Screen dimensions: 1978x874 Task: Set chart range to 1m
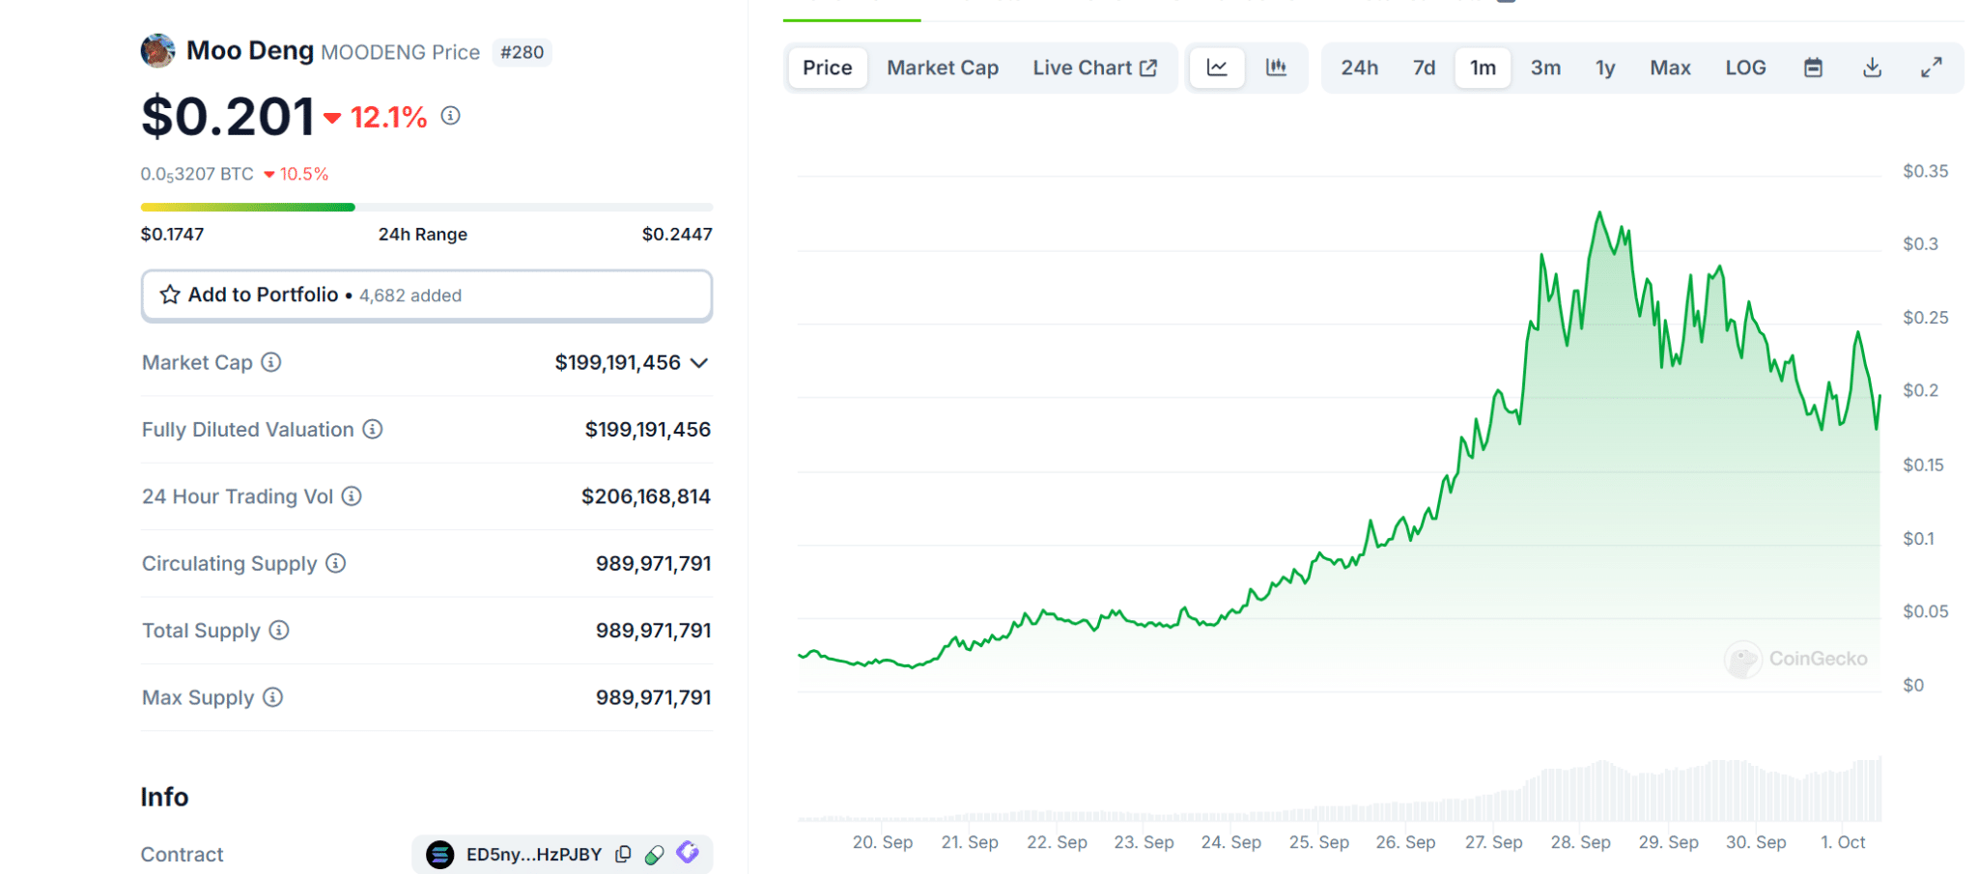(1483, 68)
